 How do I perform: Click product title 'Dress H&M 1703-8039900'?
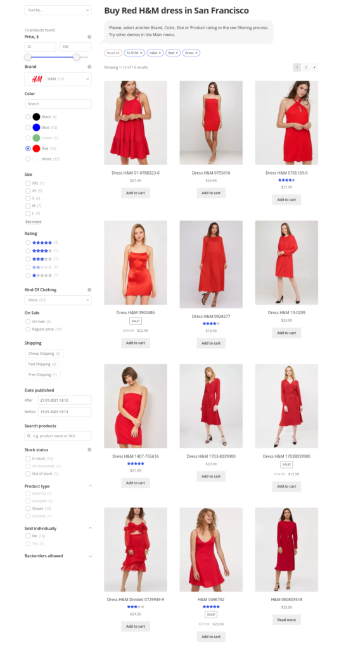click(211, 456)
